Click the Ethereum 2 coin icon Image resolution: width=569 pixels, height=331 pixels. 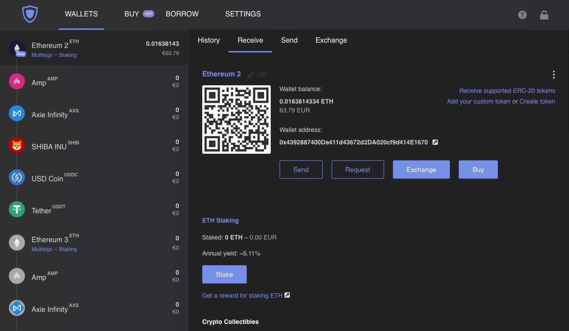(x=17, y=48)
